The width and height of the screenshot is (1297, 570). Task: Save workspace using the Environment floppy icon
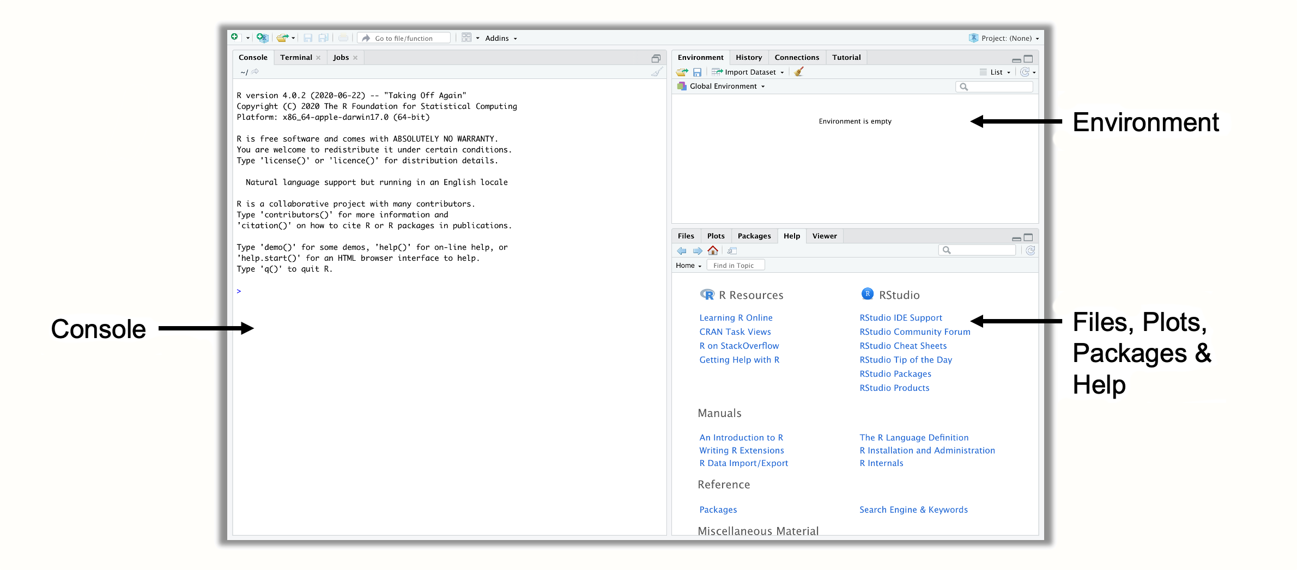697,72
